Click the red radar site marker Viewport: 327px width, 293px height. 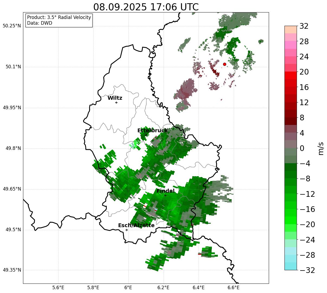(x=225, y=64)
